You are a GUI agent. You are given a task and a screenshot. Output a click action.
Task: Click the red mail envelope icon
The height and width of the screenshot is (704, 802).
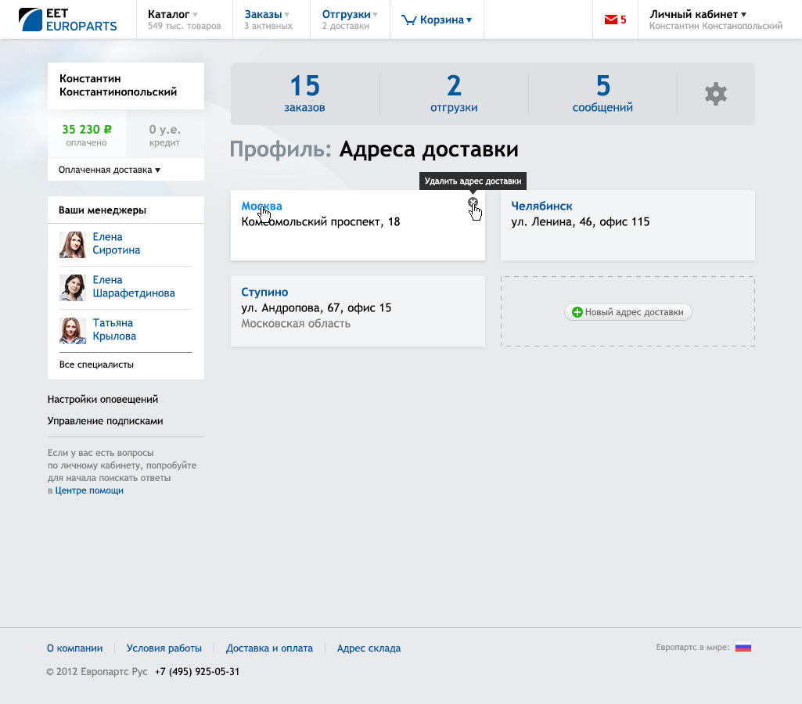tap(611, 20)
